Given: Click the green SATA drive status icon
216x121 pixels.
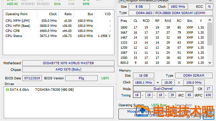Looking at the screenshot, I should pyautogui.click(x=7, y=90).
